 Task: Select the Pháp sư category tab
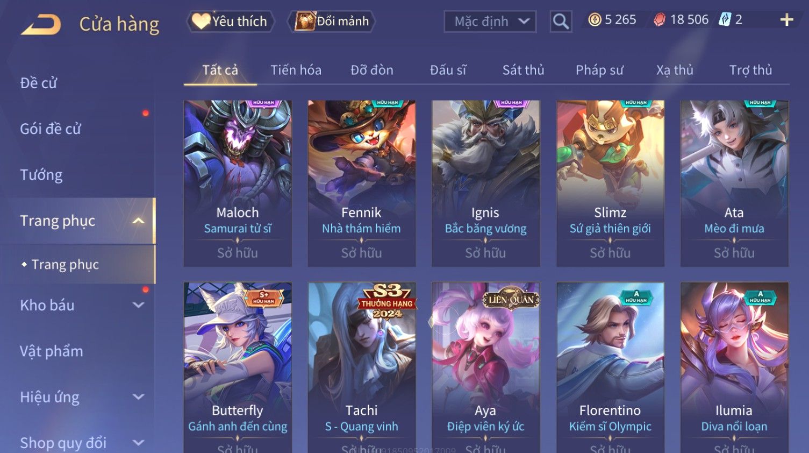[x=599, y=70]
